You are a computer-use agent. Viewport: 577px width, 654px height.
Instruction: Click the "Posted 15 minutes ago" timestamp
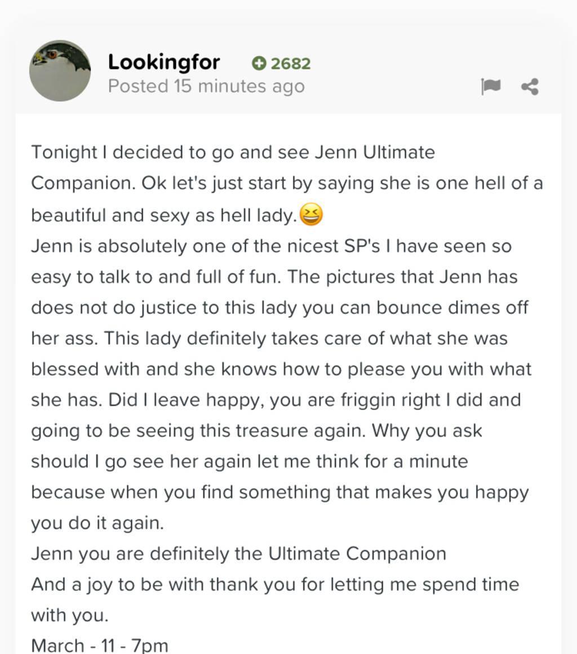pos(206,86)
